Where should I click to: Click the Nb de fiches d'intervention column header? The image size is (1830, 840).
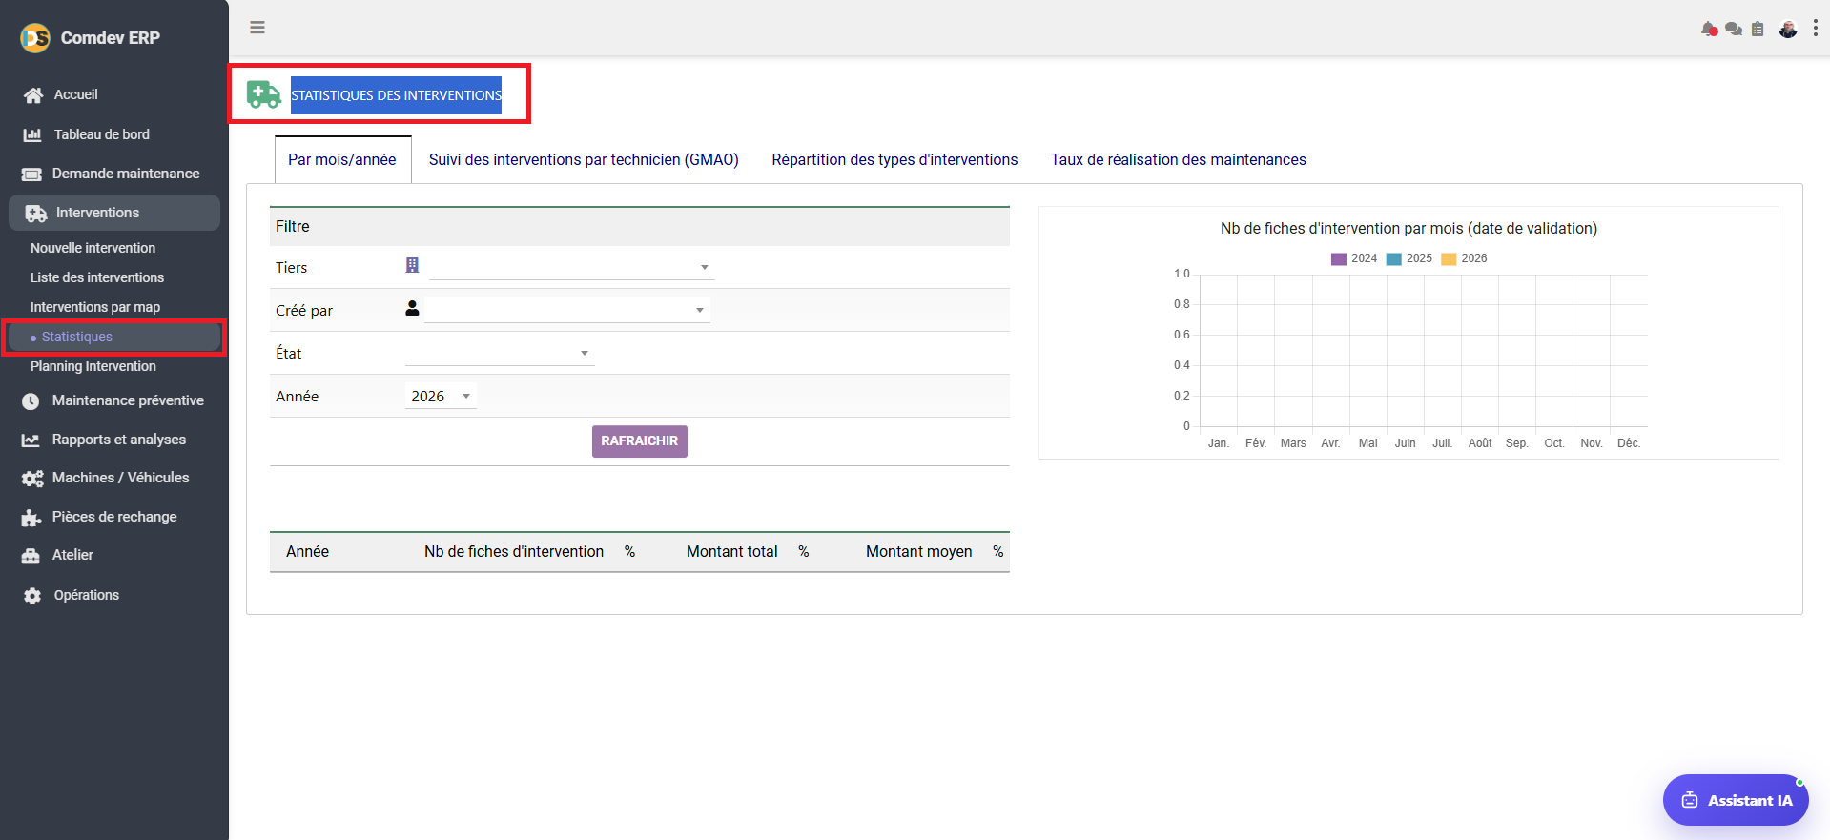514,551
